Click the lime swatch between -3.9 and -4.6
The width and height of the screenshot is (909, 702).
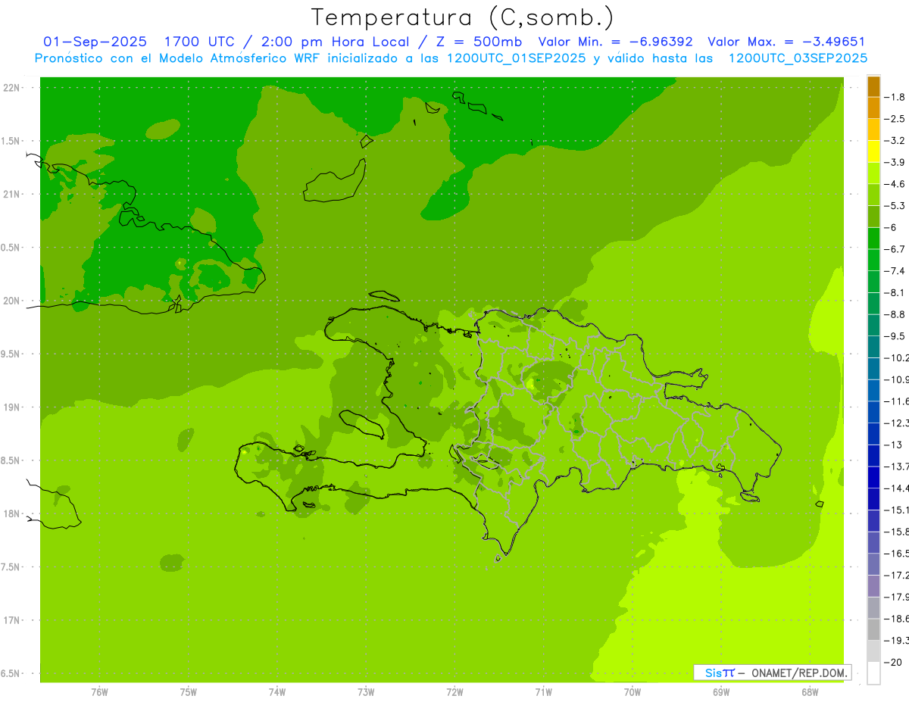click(873, 173)
